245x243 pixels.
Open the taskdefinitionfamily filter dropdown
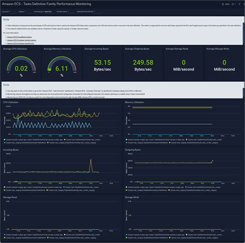(x=86, y=11)
